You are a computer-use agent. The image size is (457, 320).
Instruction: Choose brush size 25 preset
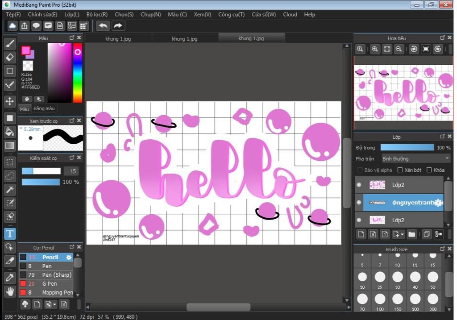(x=380, y=279)
